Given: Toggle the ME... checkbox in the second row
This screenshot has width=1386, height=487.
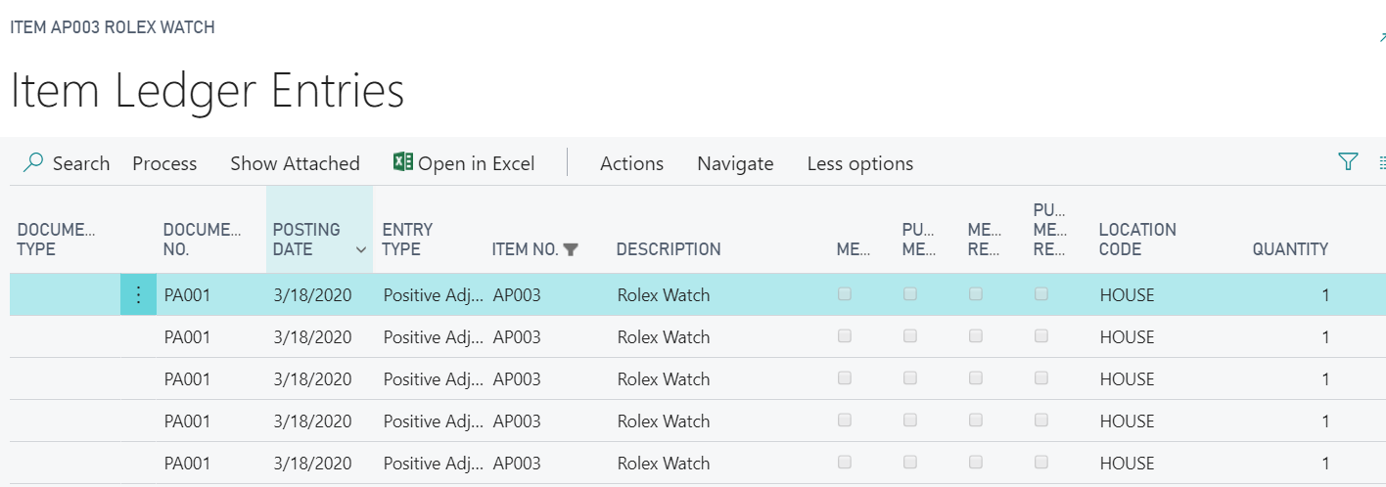Looking at the screenshot, I should tap(845, 335).
